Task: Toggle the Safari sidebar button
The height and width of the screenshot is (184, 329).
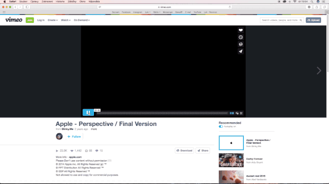Action: click(x=27, y=7)
